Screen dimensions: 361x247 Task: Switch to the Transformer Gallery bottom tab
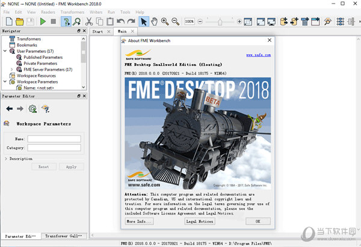[x=64, y=236]
